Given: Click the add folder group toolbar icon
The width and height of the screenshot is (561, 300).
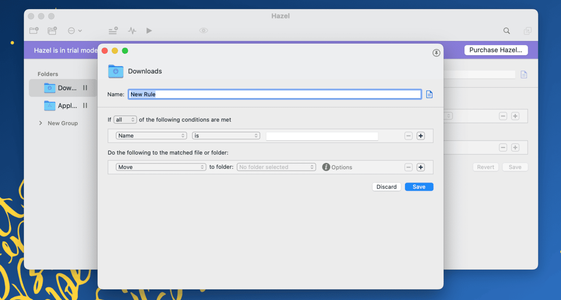Looking at the screenshot, I should 52,31.
